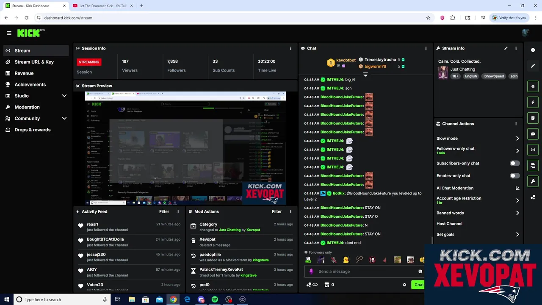Insert the W RIZZ emote
The image size is (542, 305).
tap(308, 260)
